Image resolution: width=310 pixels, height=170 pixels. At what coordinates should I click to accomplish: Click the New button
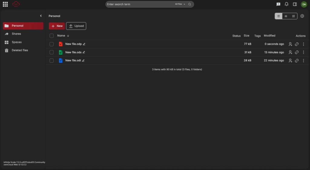coord(57,26)
